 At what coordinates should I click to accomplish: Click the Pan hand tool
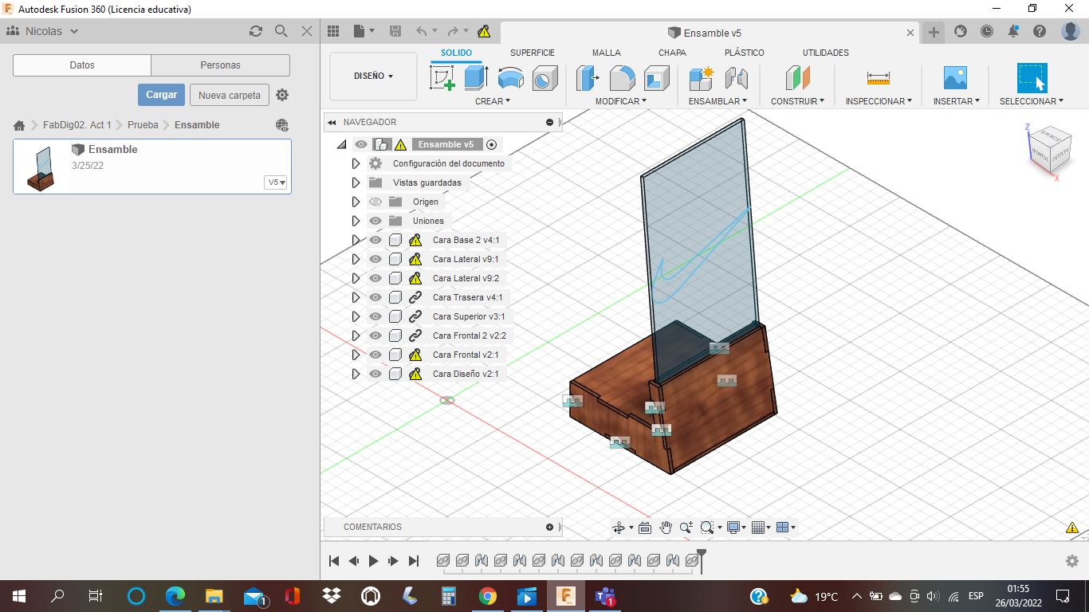[666, 528]
